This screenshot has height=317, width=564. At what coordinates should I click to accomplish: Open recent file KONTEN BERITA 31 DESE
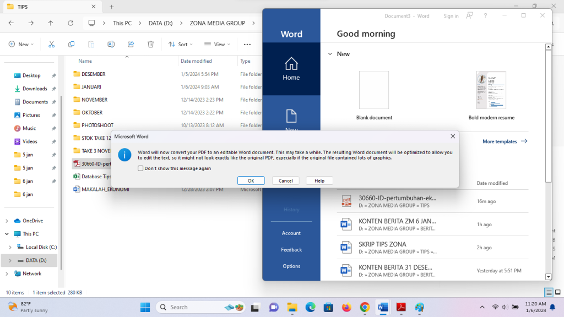click(x=432, y=270)
